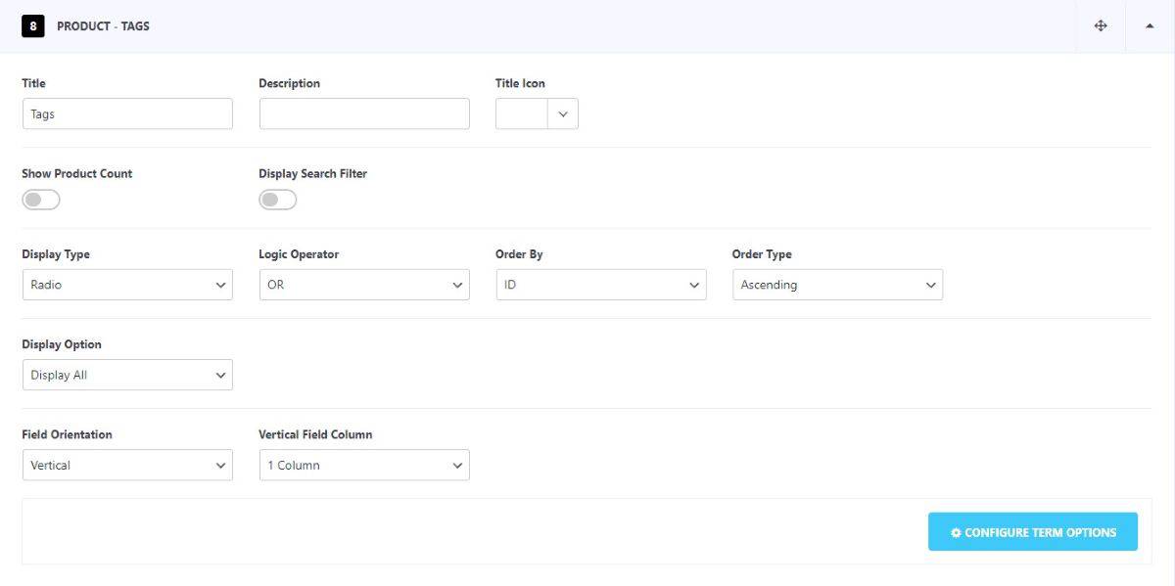The image size is (1175, 586).
Task: Click the Title Icon preview box
Action: coord(522,113)
